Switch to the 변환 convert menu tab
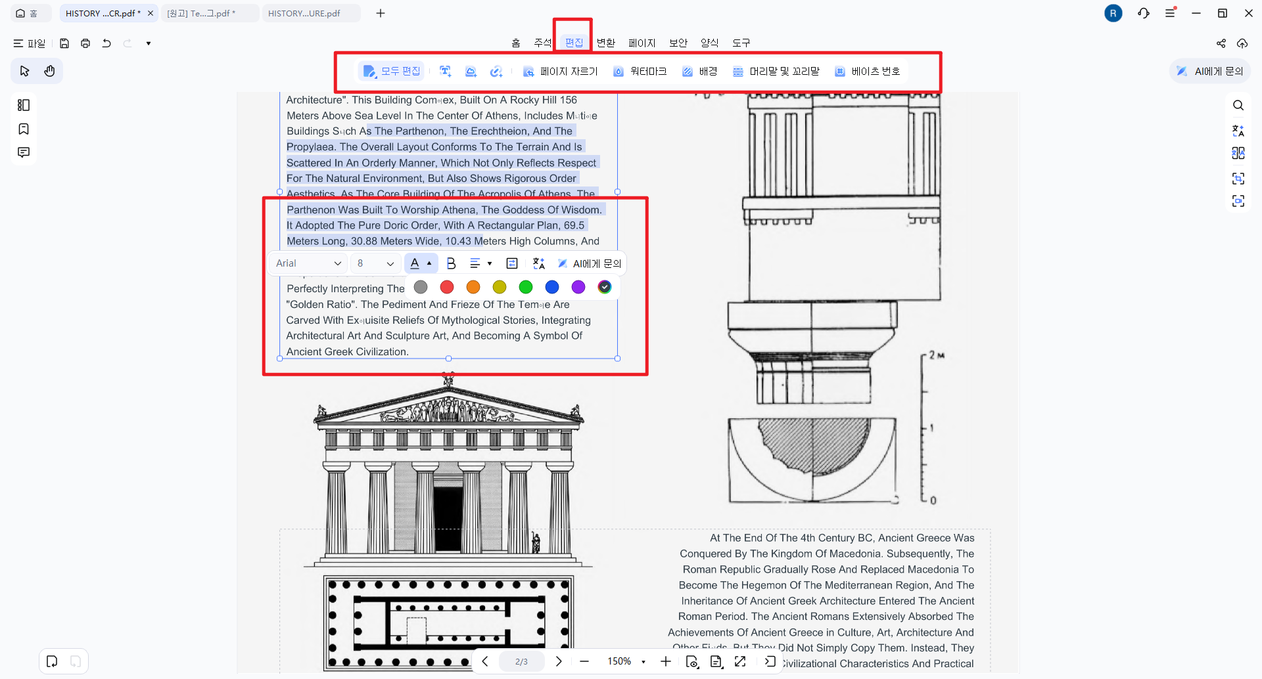1262x679 pixels. (606, 43)
